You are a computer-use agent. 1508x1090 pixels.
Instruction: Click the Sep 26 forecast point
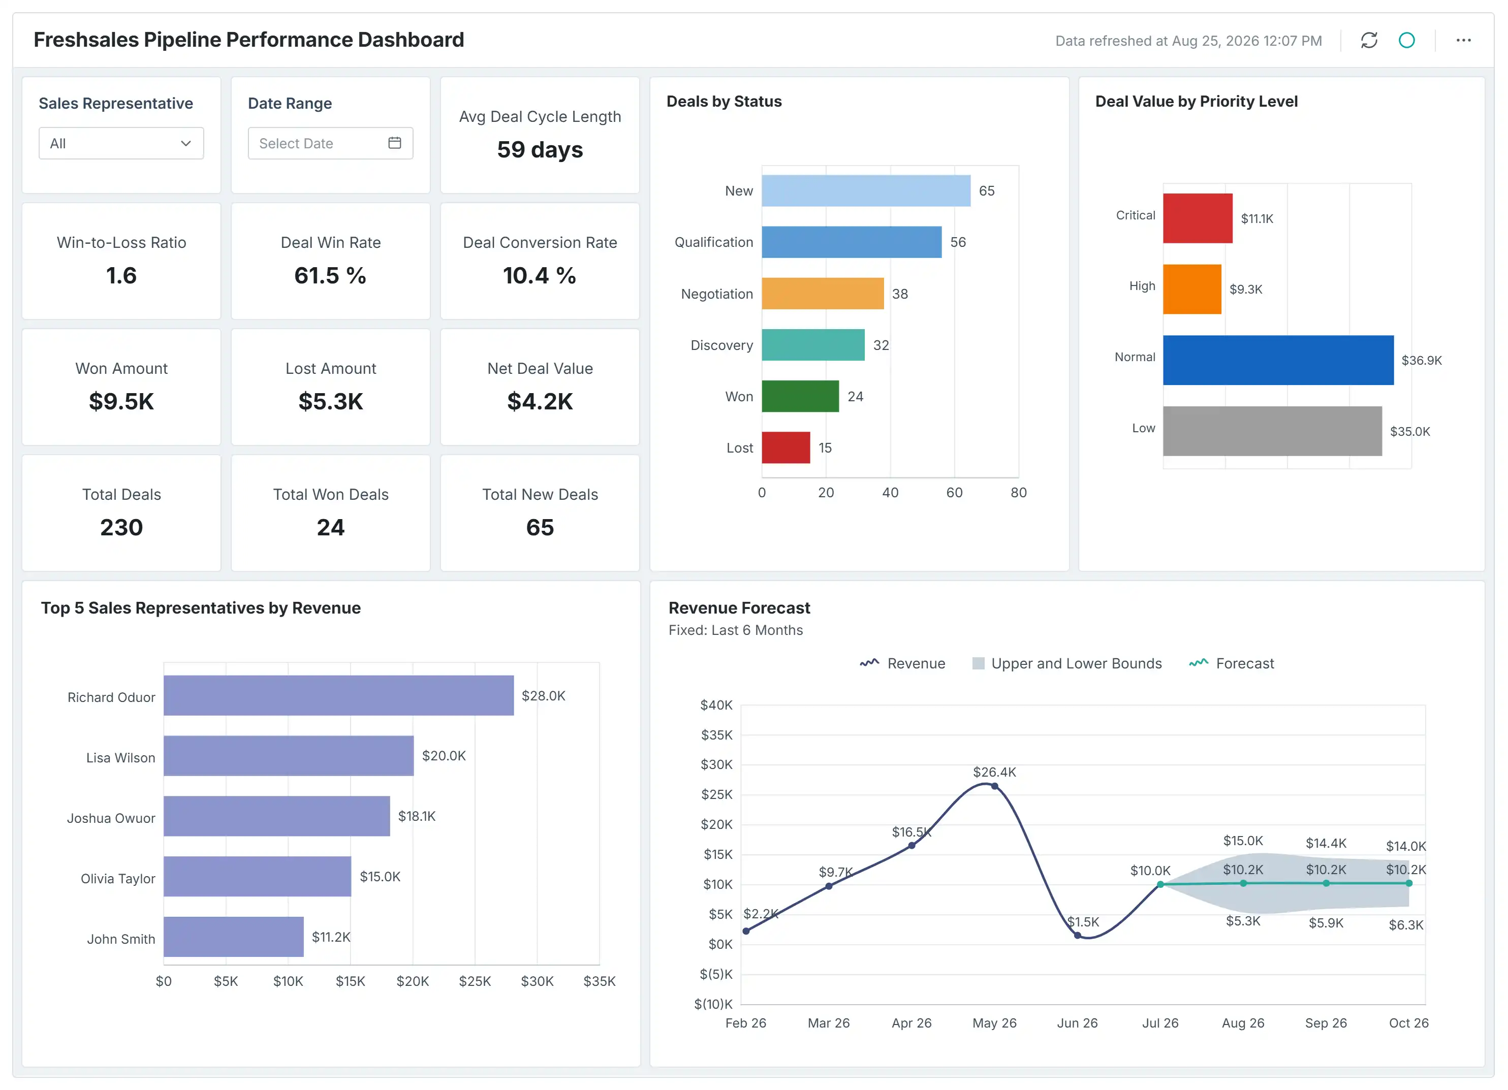[x=1326, y=883]
